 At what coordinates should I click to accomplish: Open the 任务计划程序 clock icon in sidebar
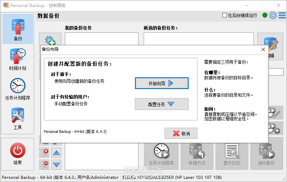(x=18, y=88)
